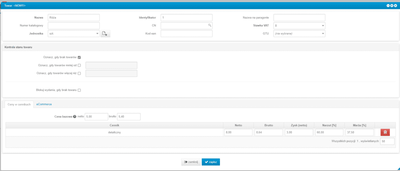This screenshot has width=400, height=171.
Task: Close the Towar dialog using the title bar X
Action: (x=395, y=5)
